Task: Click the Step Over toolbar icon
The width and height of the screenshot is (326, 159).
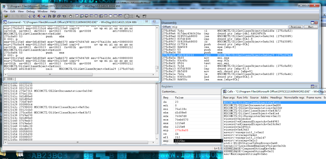Action: point(54,16)
